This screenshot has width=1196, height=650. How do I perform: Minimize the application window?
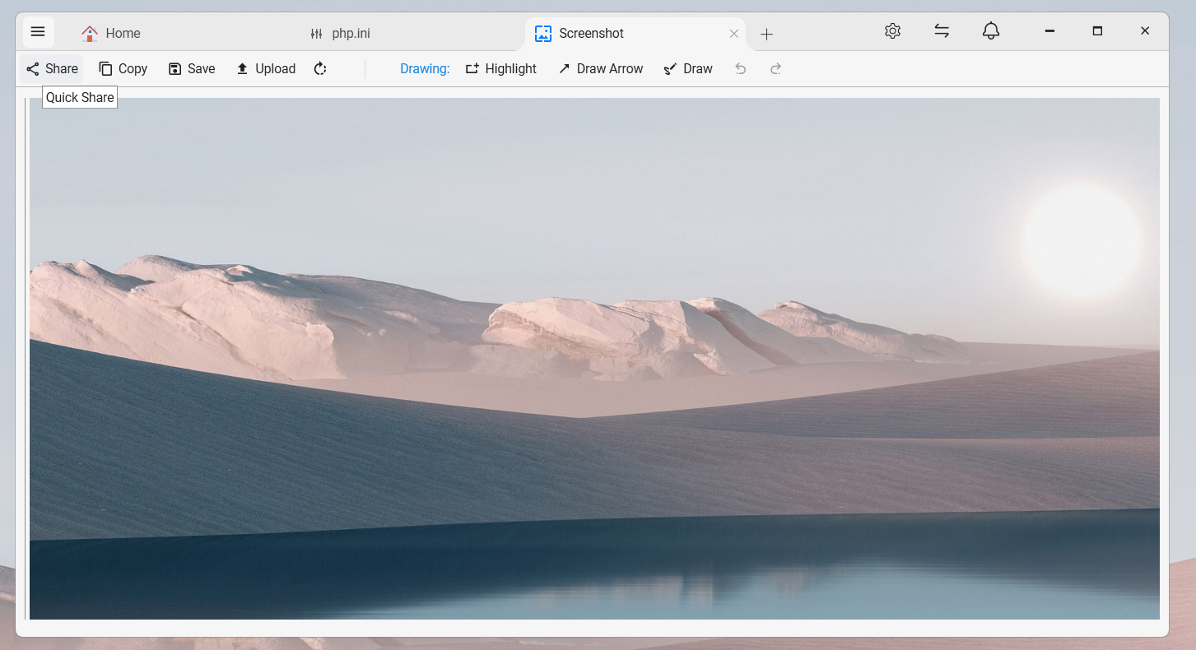[x=1049, y=31]
